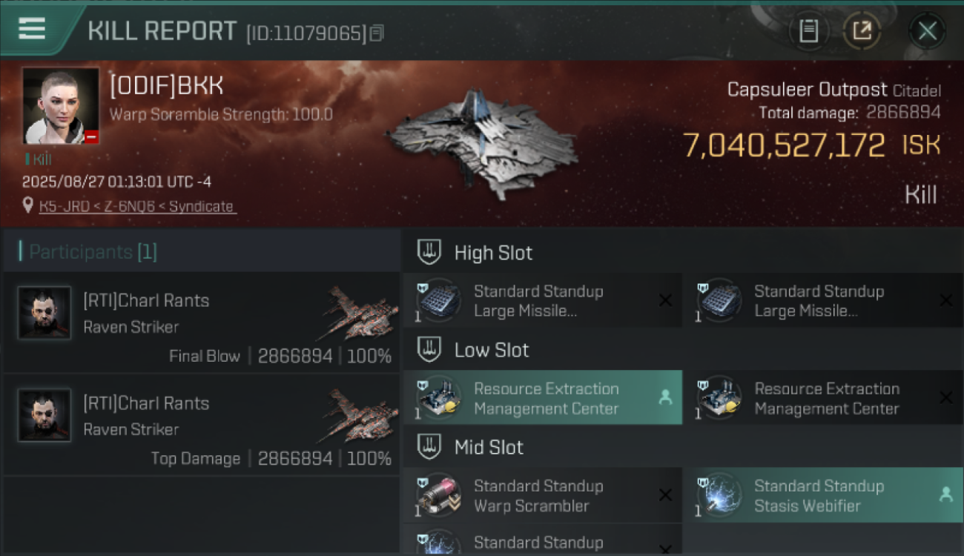964x556 pixels.
Task: Share the kill report externally
Action: click(x=862, y=31)
